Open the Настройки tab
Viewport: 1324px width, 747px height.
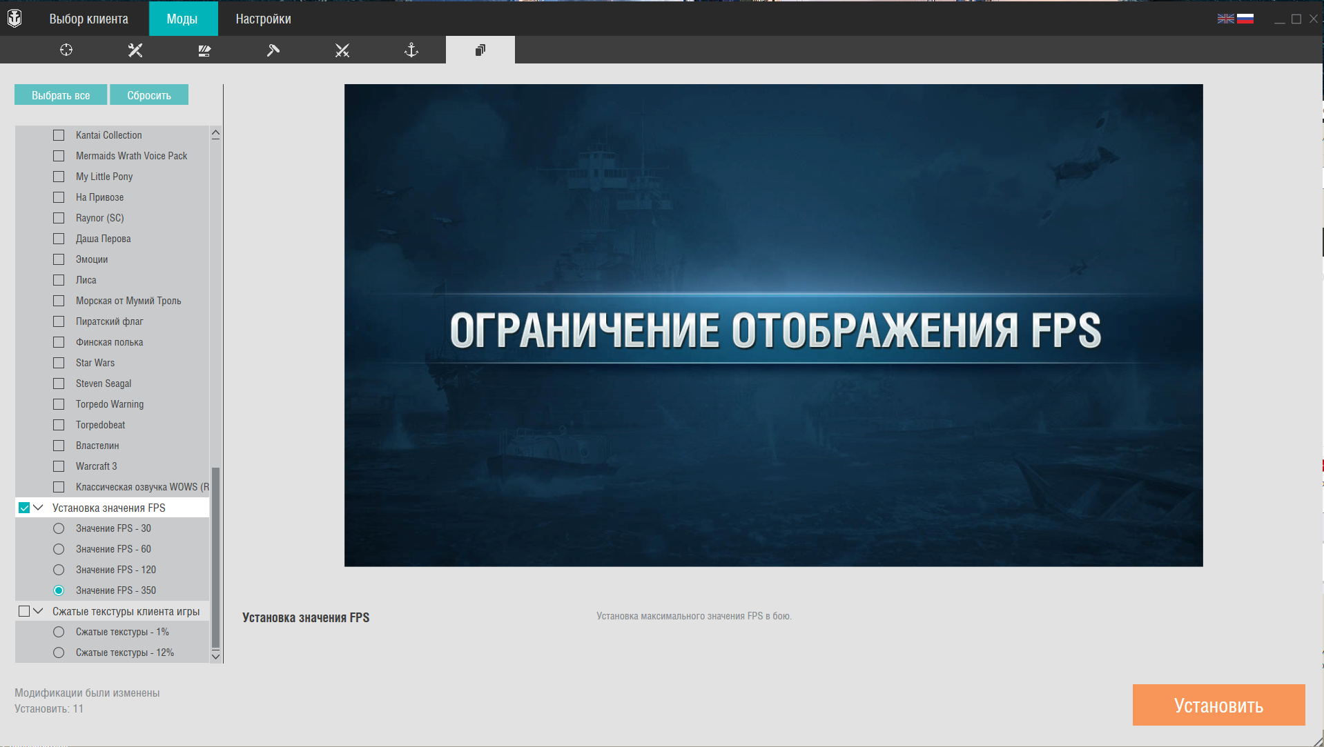click(263, 19)
